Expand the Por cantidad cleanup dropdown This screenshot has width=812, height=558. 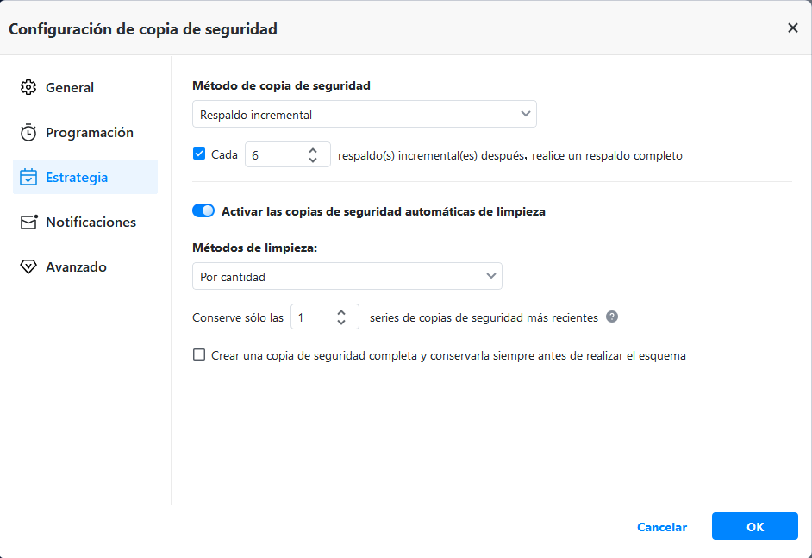tap(347, 277)
